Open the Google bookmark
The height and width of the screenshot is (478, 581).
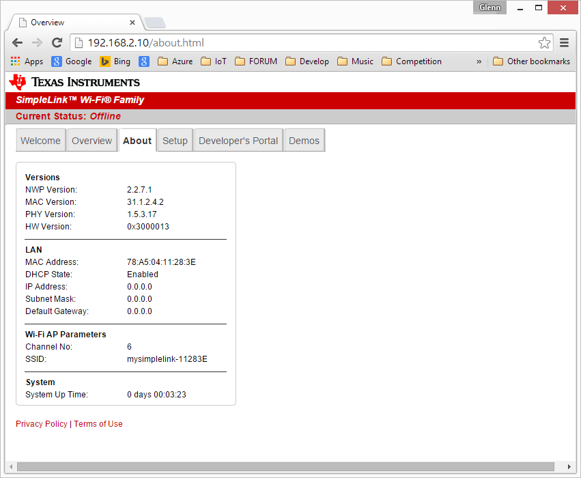(x=72, y=61)
